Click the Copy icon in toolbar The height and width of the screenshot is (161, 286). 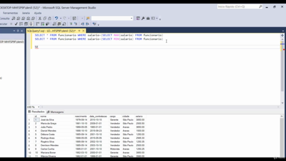[45, 18]
